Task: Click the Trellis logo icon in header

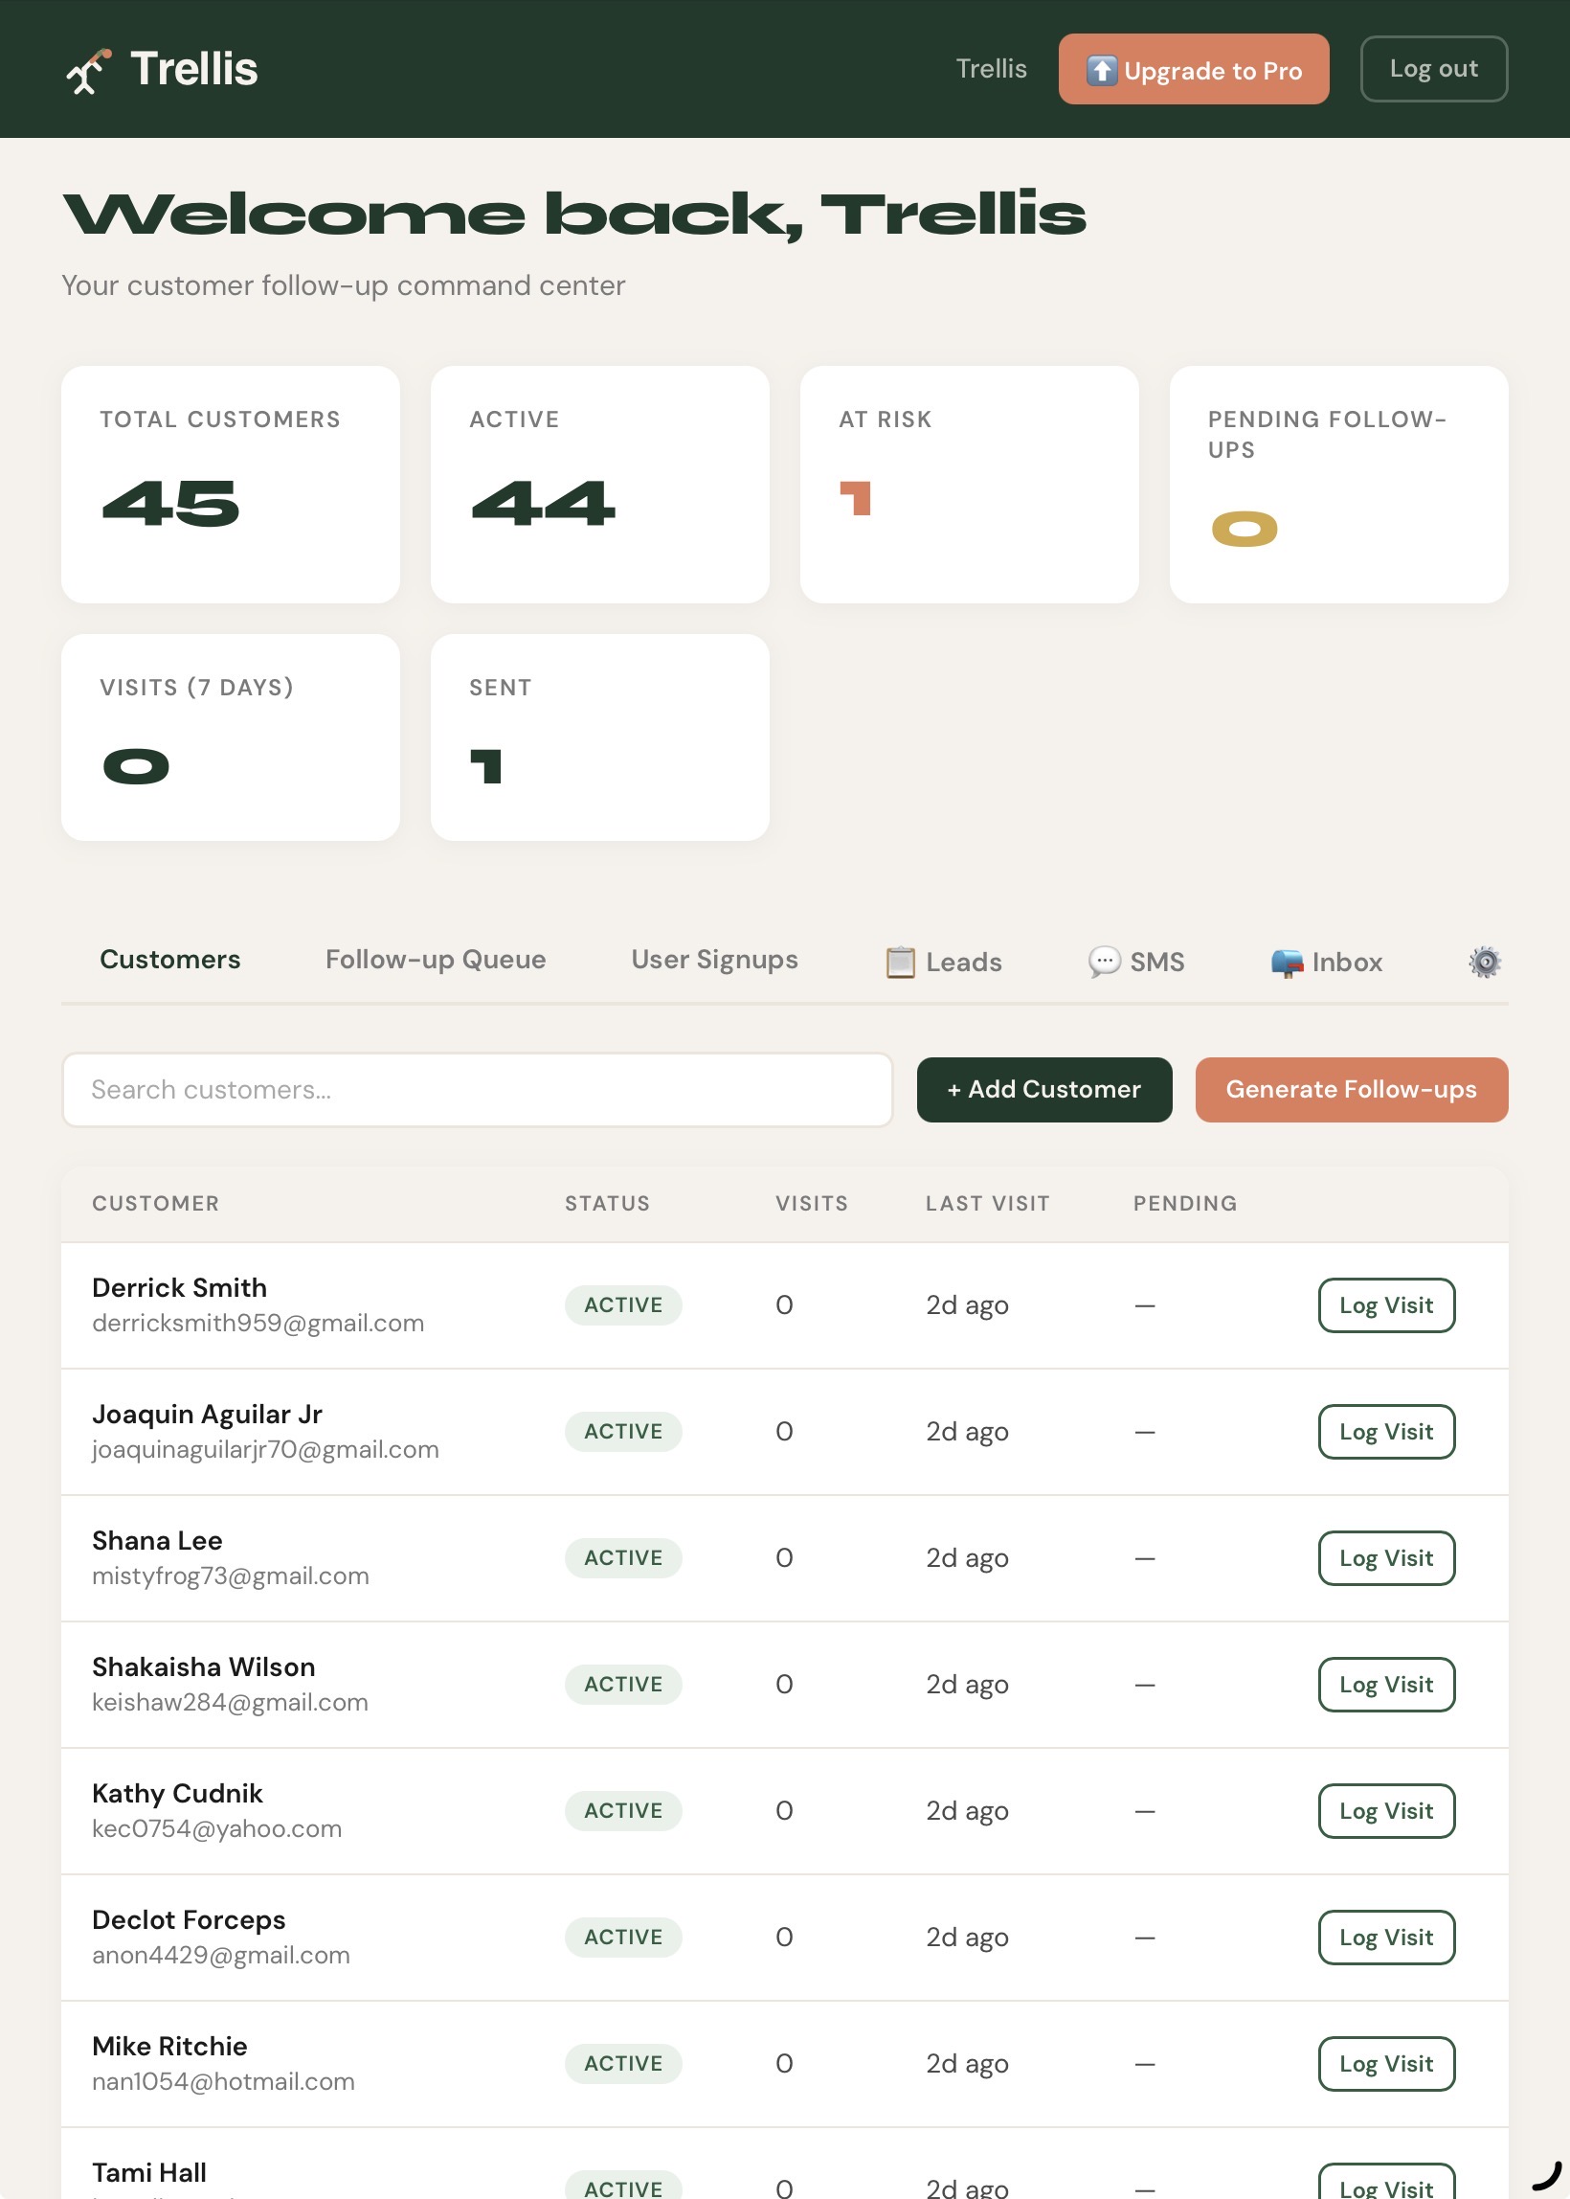Action: 88,71
